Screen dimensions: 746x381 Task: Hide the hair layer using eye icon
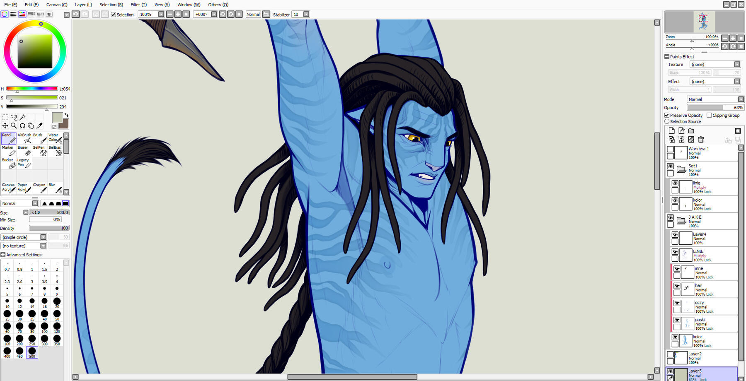point(677,286)
